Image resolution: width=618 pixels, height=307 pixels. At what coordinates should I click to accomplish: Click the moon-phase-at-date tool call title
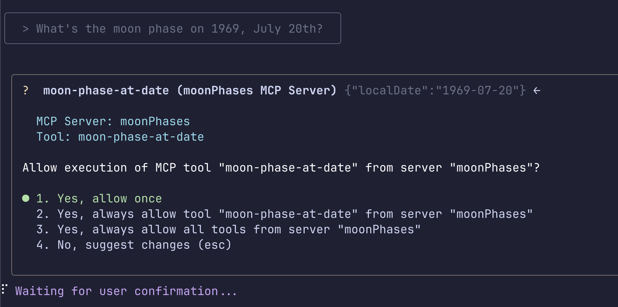(190, 91)
